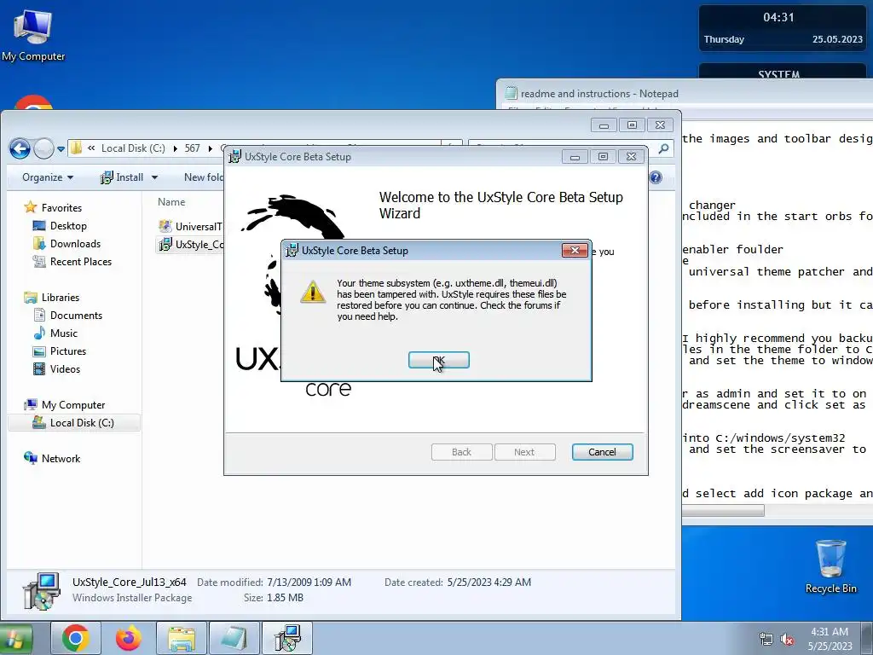Open Google Chrome from the taskbar
The image size is (873, 655).
tap(76, 638)
